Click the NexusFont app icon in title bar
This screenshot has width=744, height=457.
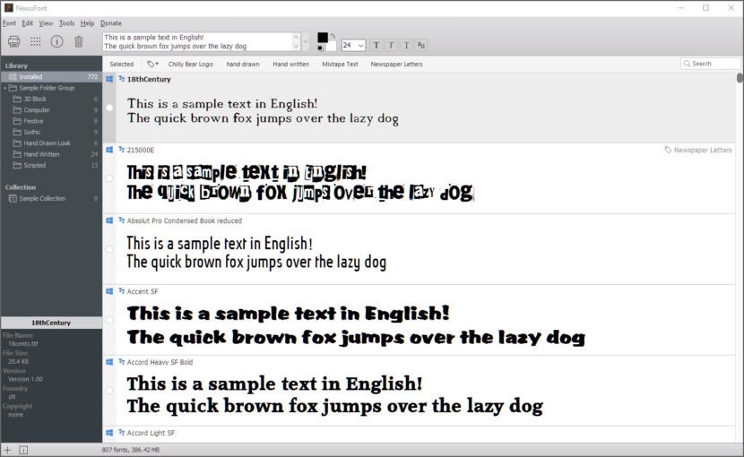pos(9,8)
